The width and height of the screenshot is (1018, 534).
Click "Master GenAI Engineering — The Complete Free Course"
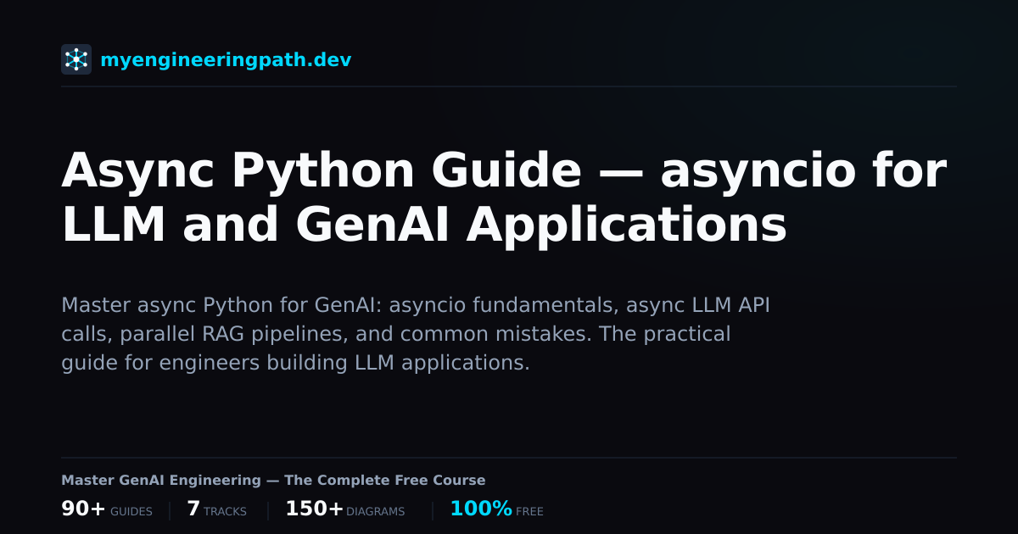tap(273, 481)
